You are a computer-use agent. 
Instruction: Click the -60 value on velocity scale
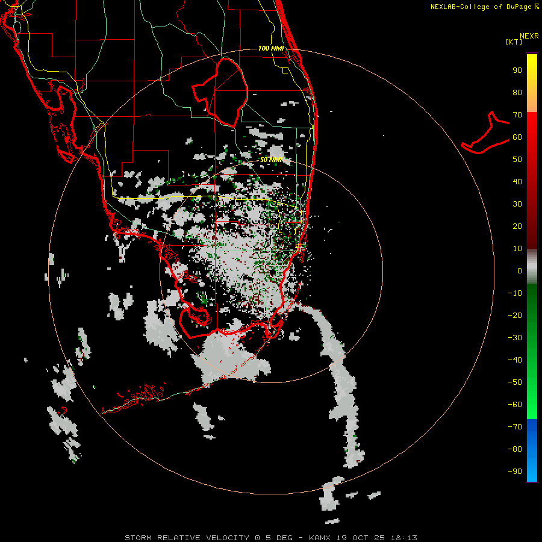coord(515,405)
